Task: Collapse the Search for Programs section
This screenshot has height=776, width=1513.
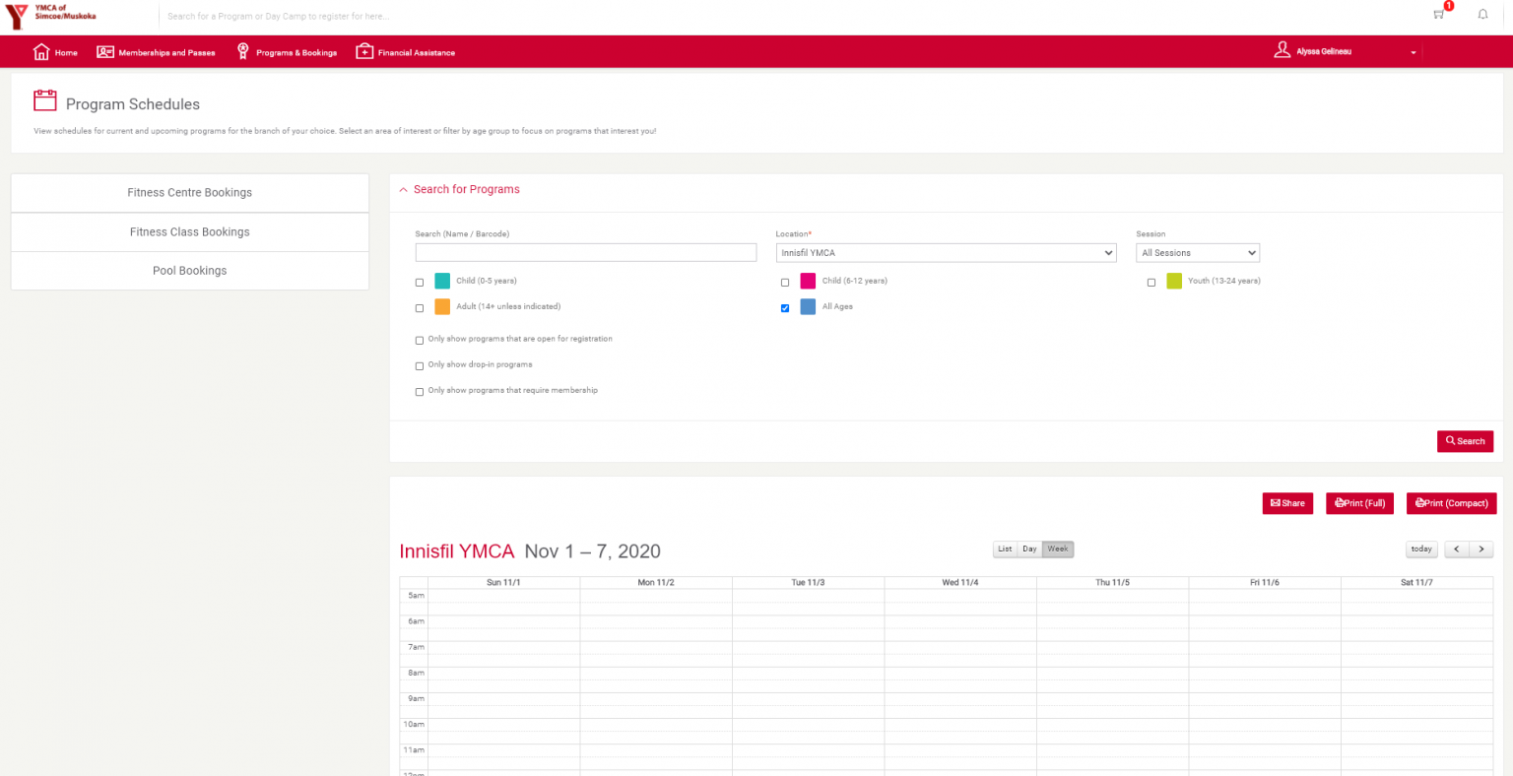Action: tap(403, 189)
